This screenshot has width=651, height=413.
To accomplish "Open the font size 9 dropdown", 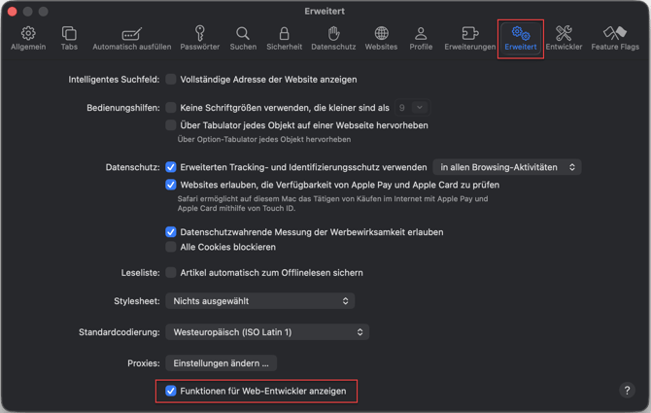I will point(412,108).
